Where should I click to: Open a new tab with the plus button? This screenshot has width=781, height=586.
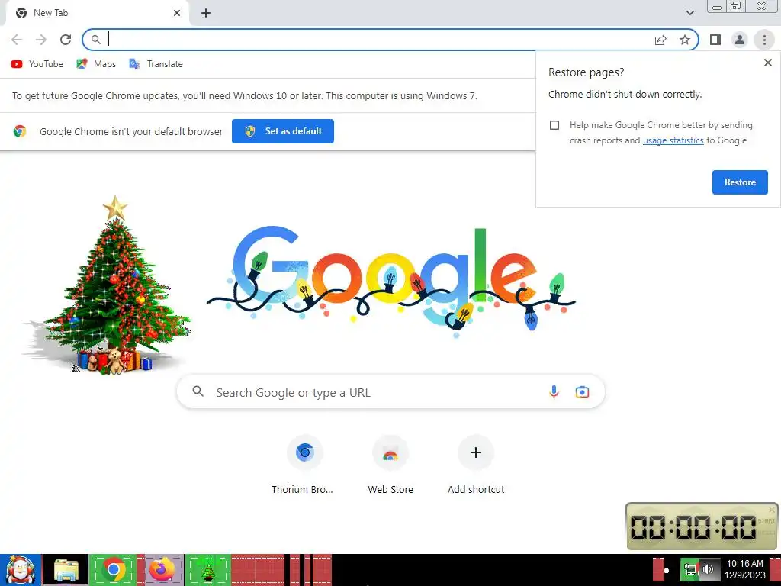(x=206, y=14)
